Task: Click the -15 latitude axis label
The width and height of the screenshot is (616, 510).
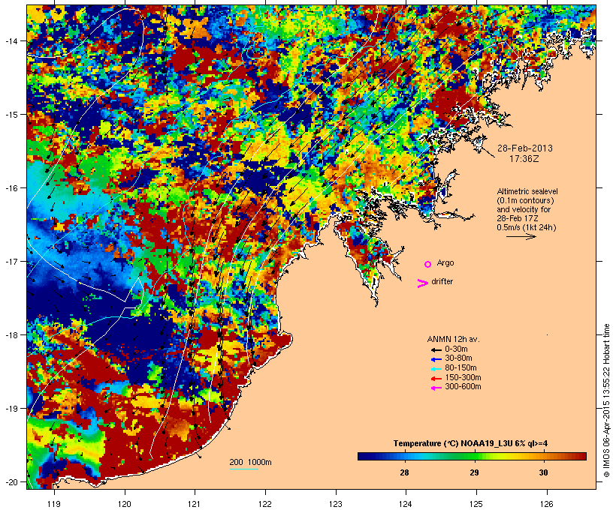Action: [x=11, y=115]
